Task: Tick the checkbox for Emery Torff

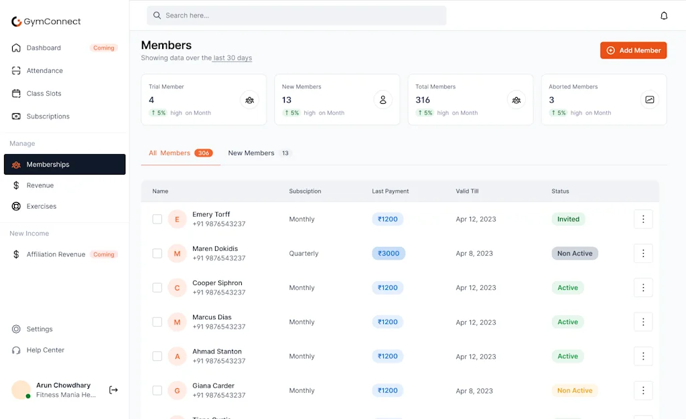Action: pos(157,219)
